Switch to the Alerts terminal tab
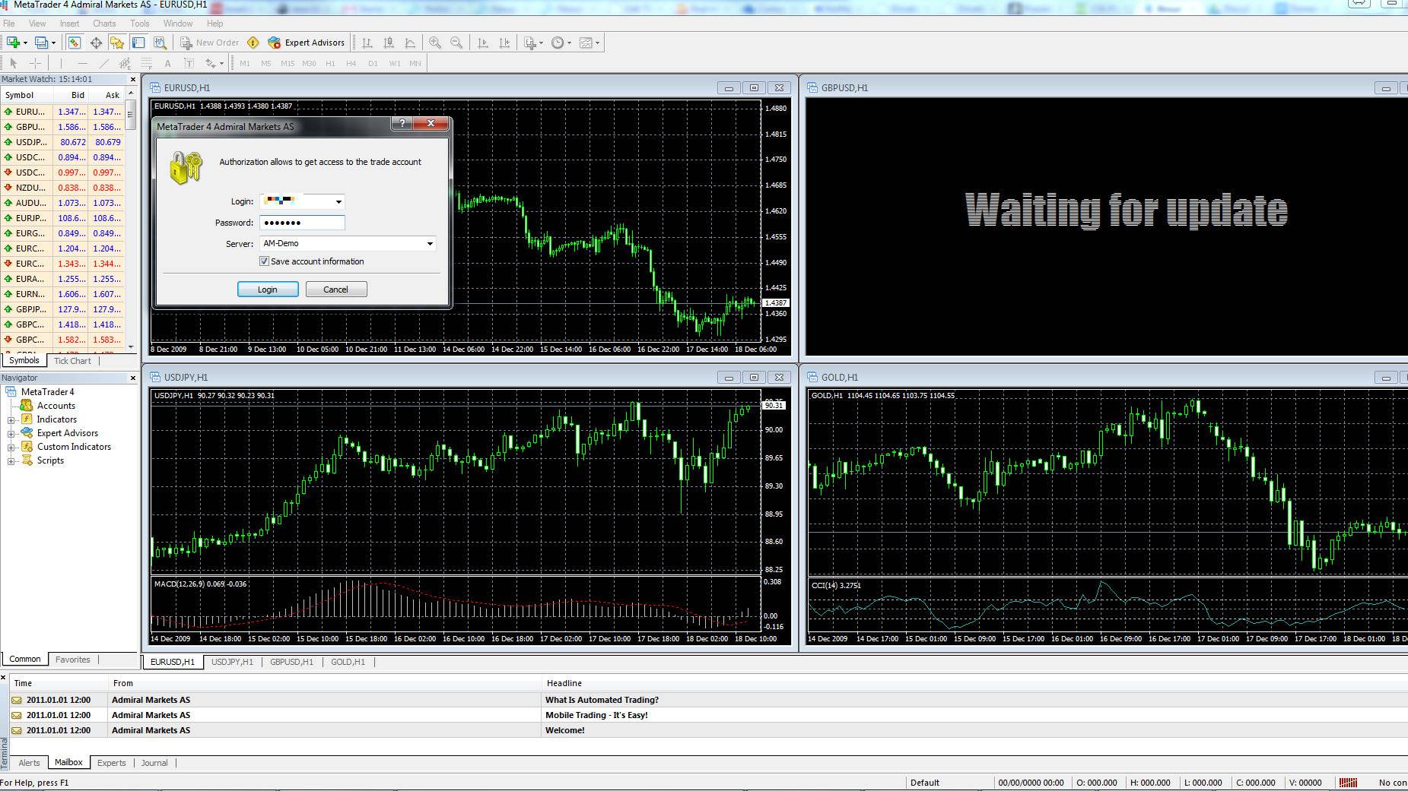This screenshot has width=1408, height=791. point(29,763)
